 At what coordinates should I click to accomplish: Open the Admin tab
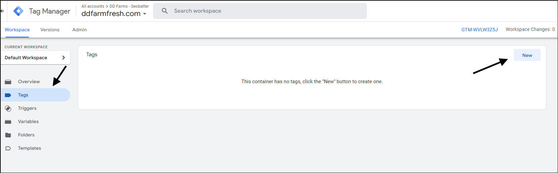[x=80, y=30]
